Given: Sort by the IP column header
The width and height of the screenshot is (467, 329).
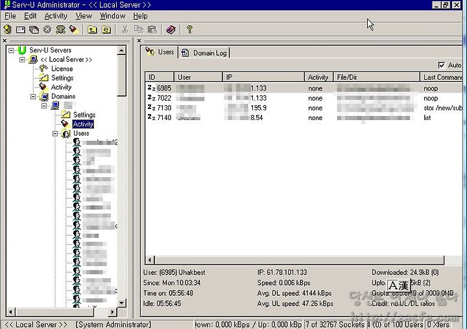Looking at the screenshot, I should [x=263, y=77].
